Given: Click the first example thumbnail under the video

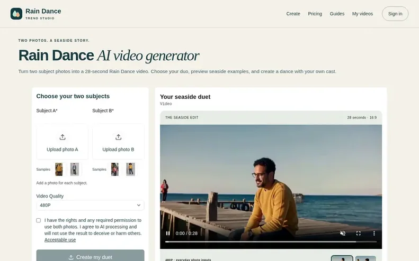Looking at the screenshot, I should (342, 258).
